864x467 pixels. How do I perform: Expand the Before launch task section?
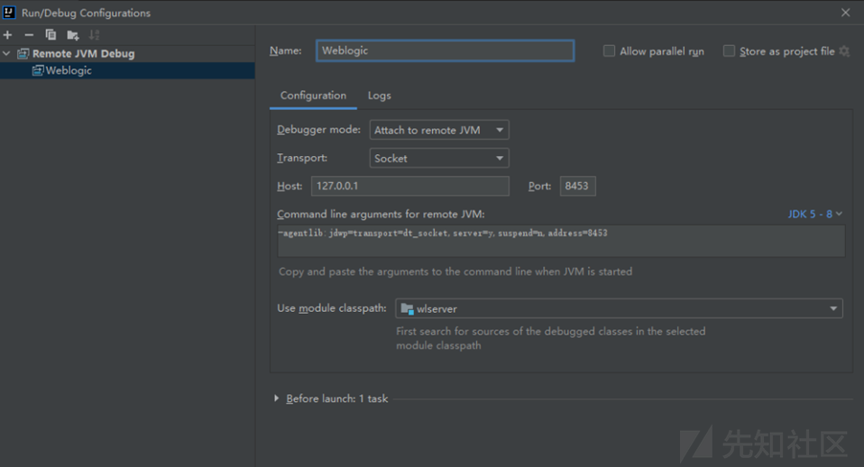click(277, 398)
